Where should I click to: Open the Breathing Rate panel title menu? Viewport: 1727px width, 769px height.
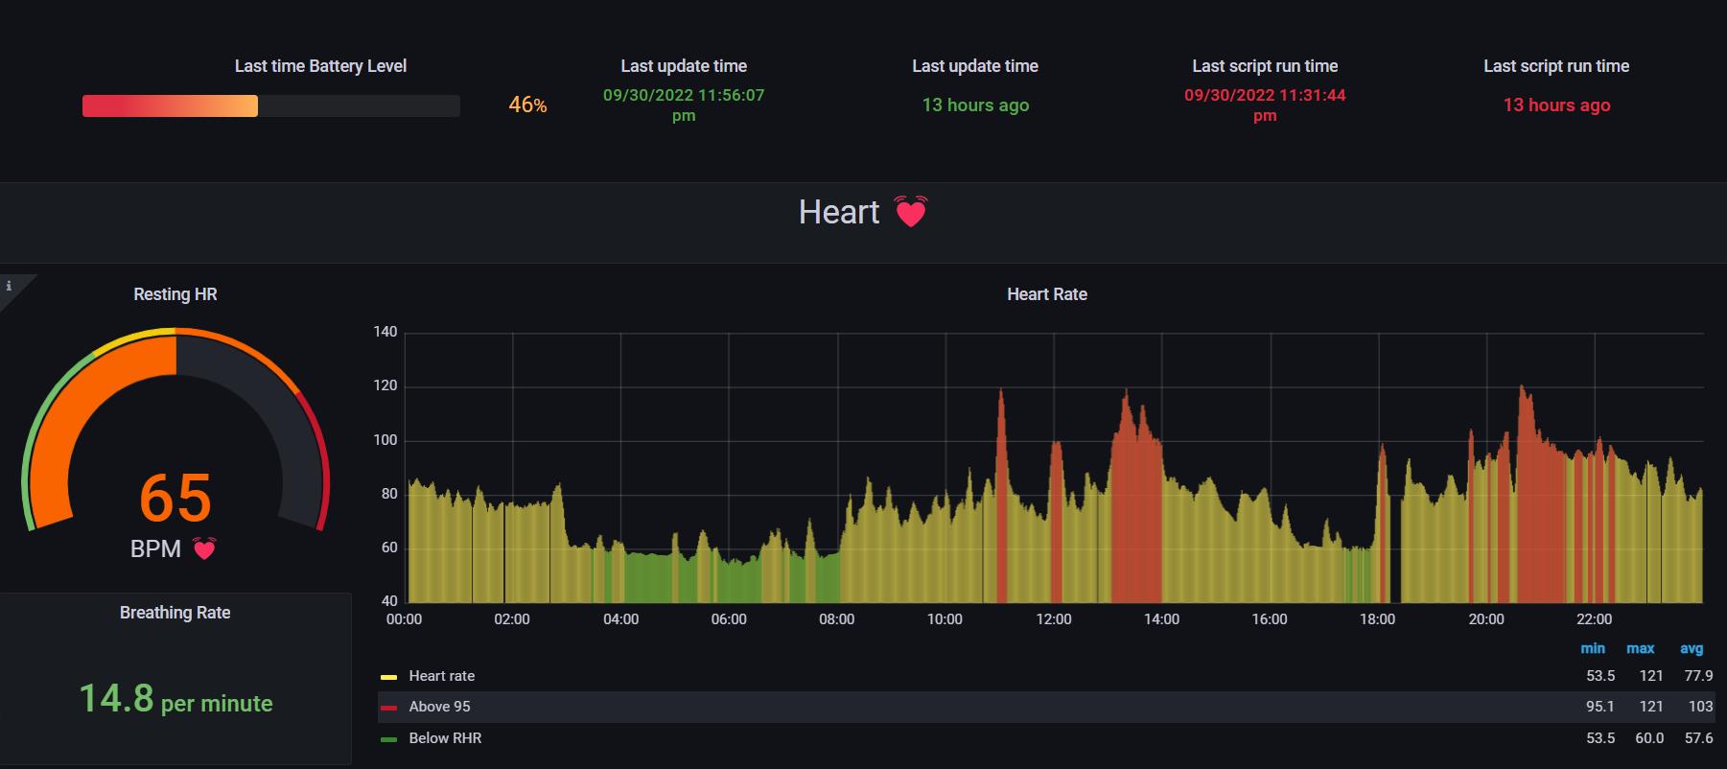[x=175, y=613]
